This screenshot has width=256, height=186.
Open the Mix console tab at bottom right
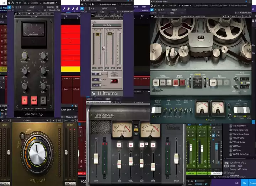(244, 183)
